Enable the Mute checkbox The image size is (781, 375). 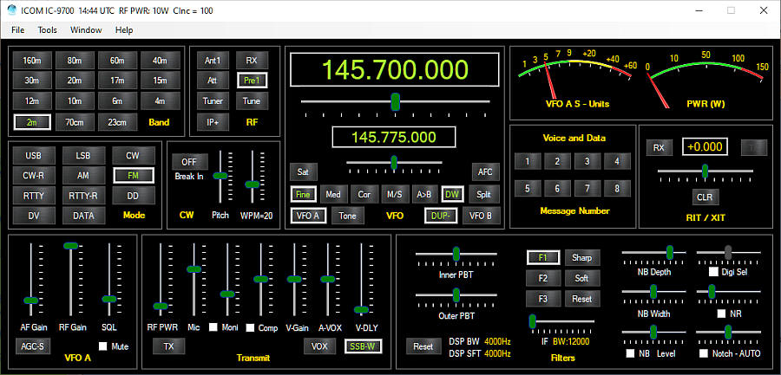click(103, 346)
